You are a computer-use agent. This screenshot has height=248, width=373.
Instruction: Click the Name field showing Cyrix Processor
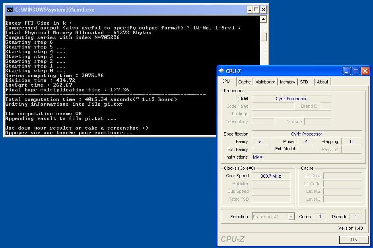(291, 99)
